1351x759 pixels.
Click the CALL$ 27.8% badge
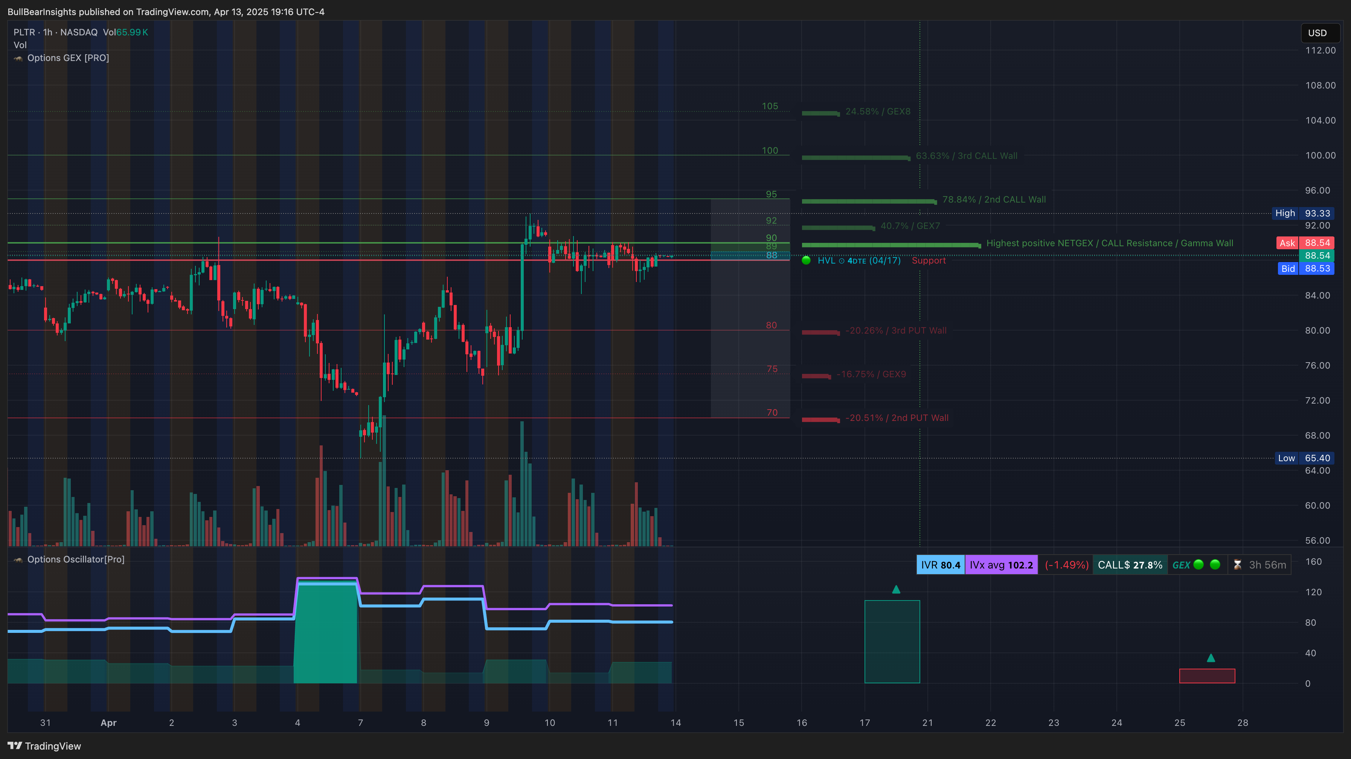1130,565
